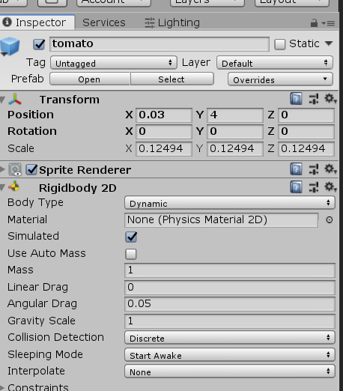Click the Scale X field
The image size is (343, 391).
(x=164, y=149)
